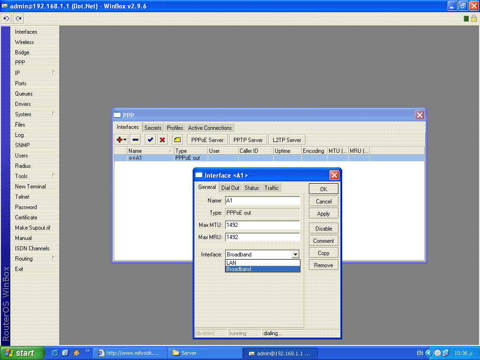480x360 pixels.
Task: Expand the IP submenu
Action: click(x=53, y=73)
